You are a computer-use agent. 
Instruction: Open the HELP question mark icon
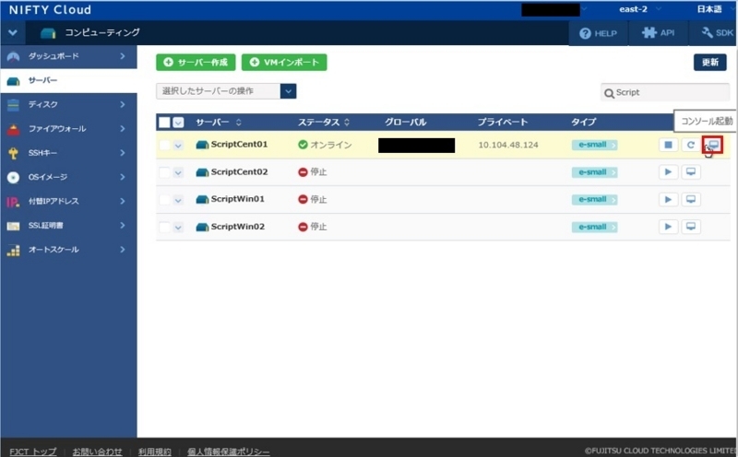(x=585, y=33)
